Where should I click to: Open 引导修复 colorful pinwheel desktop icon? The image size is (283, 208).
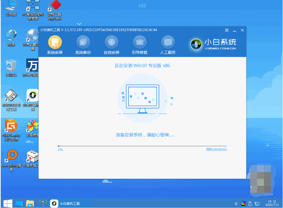[x=32, y=128]
